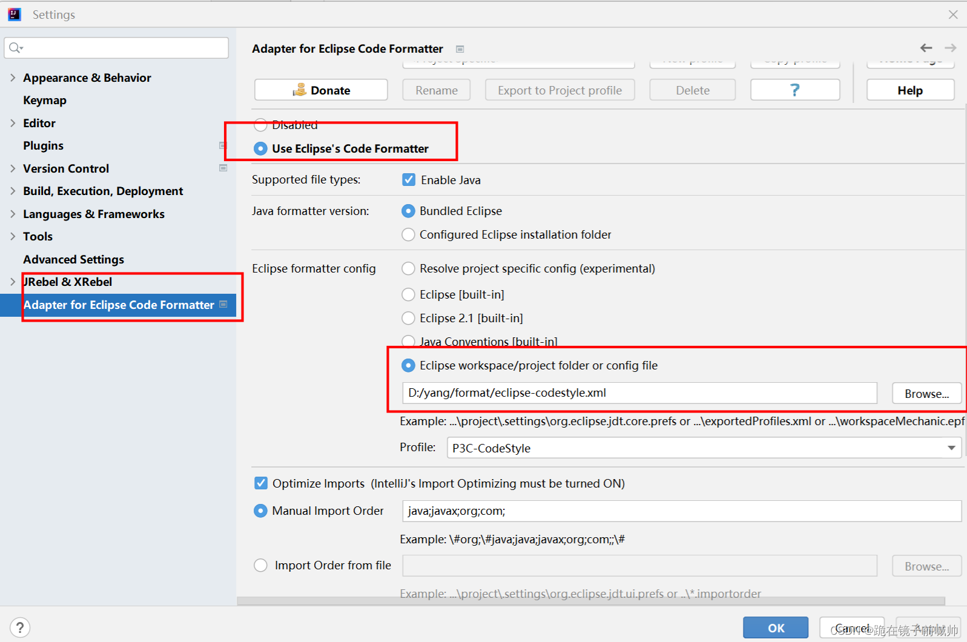Select Import Order from file radio button
This screenshot has width=967, height=642.
(260, 565)
